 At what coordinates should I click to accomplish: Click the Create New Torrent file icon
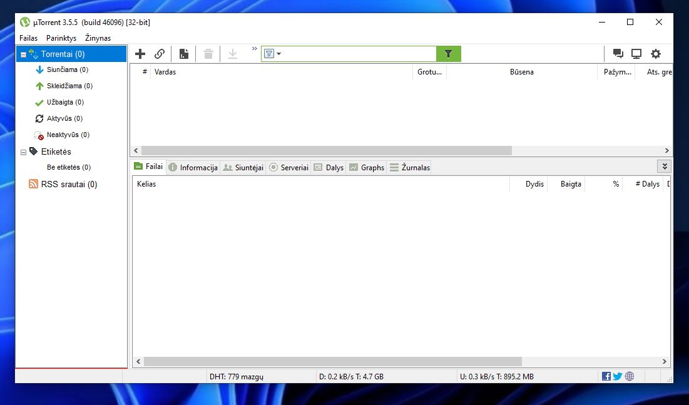(x=184, y=54)
